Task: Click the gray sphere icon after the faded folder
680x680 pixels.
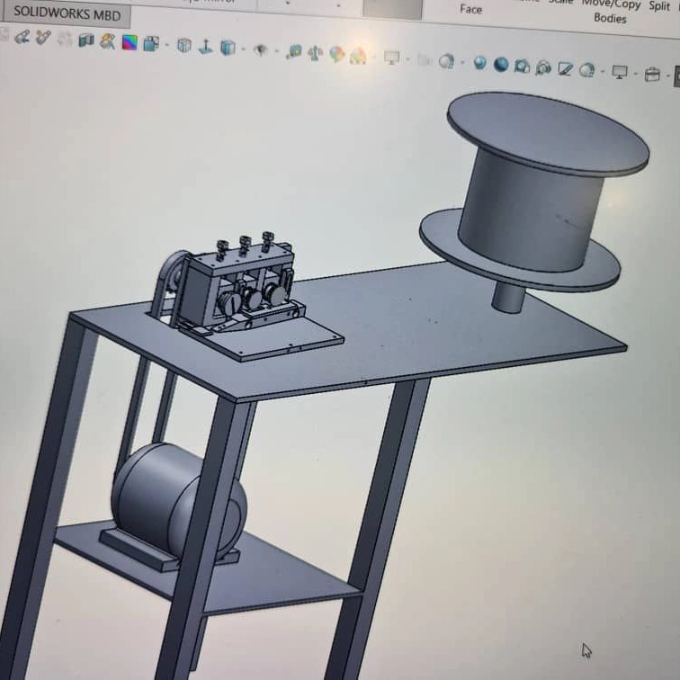Action: pos(446,61)
